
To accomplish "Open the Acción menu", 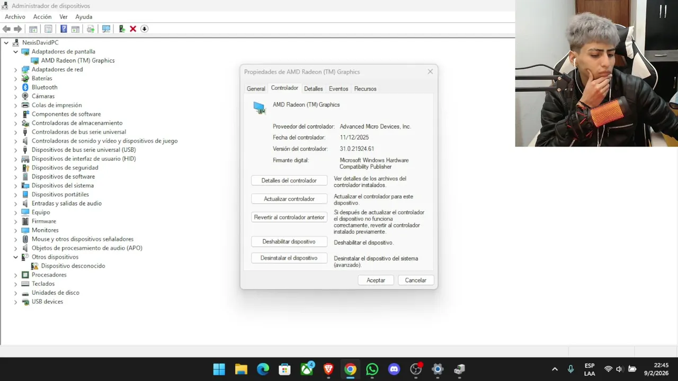I will [42, 17].
